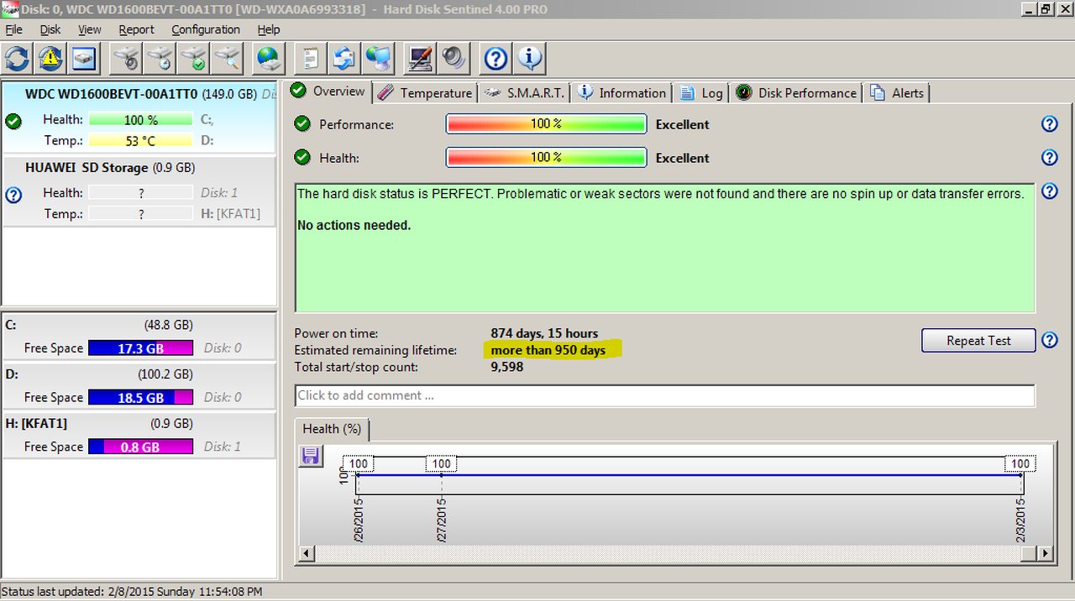Open the Configuration menu

tap(206, 29)
